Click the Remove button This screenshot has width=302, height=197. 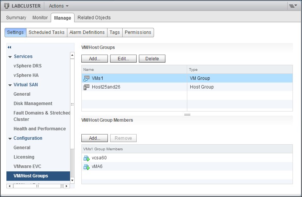[x=123, y=138]
